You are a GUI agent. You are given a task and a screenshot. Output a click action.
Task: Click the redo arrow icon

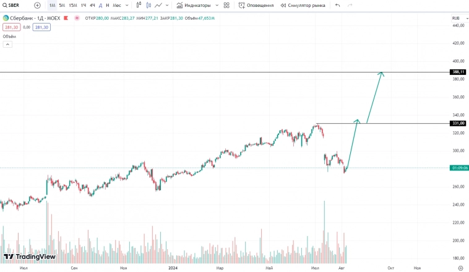[350, 5]
